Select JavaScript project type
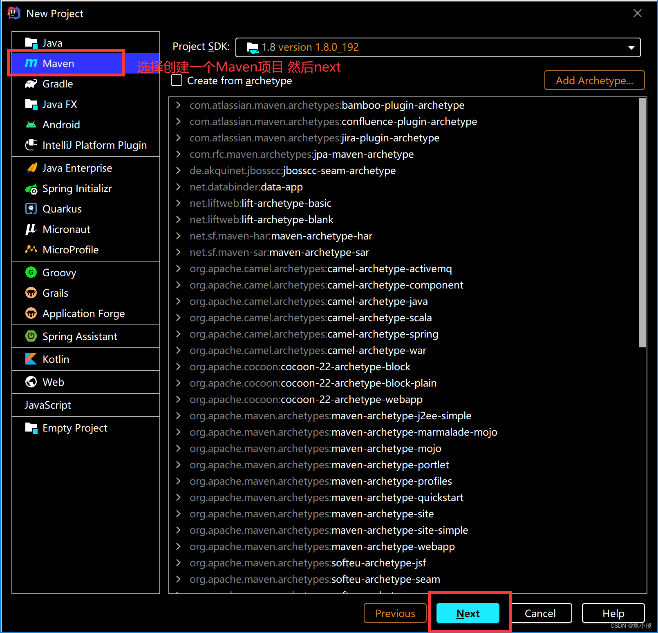658x633 pixels. click(x=86, y=405)
